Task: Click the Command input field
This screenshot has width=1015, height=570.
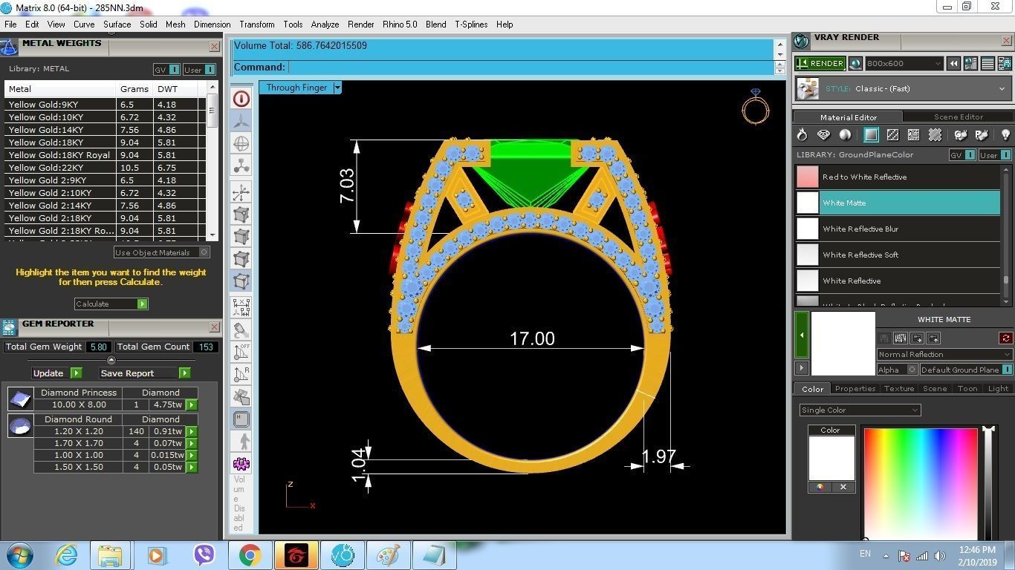Action: (529, 68)
